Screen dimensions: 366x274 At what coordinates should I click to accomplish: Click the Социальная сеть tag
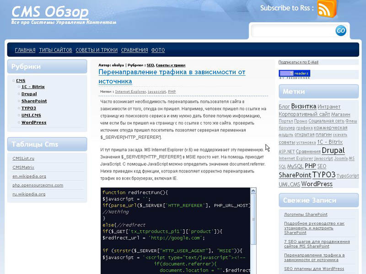point(326,121)
